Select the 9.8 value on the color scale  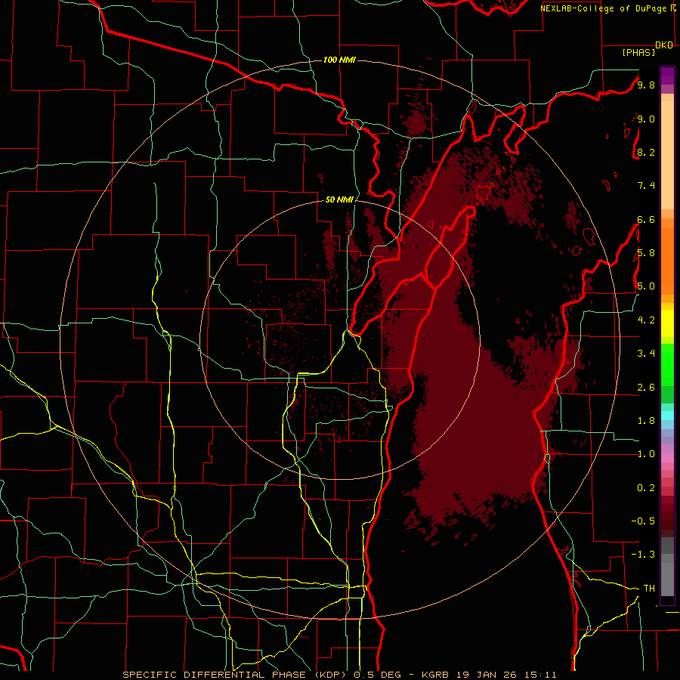point(646,85)
